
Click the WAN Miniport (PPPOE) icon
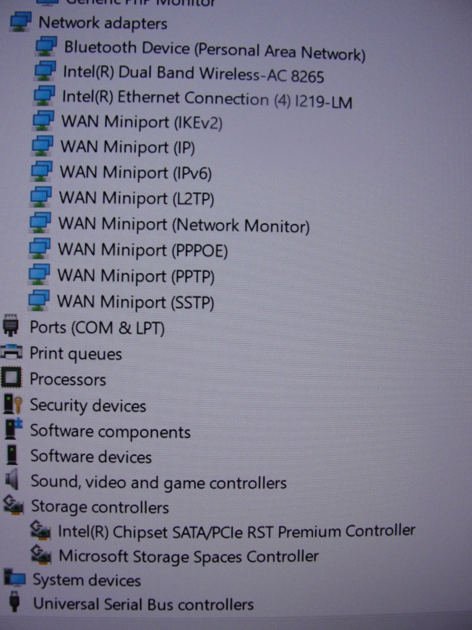(40, 248)
